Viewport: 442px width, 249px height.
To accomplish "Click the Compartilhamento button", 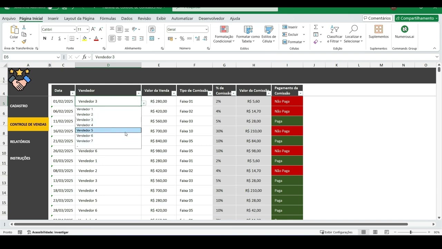I will [416, 18].
